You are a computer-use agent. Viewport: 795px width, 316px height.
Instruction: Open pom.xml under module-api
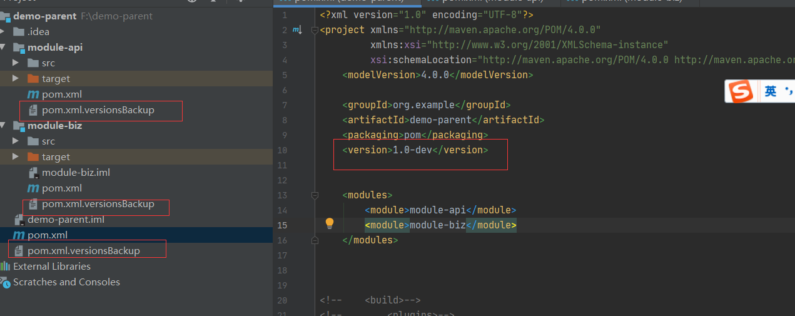pyautogui.click(x=61, y=94)
